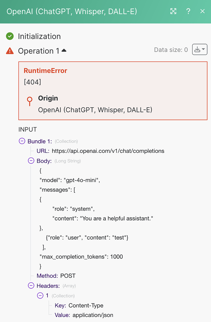Collapse the Bundle 1 collection
This screenshot has width=211, height=322.
click(x=22, y=141)
